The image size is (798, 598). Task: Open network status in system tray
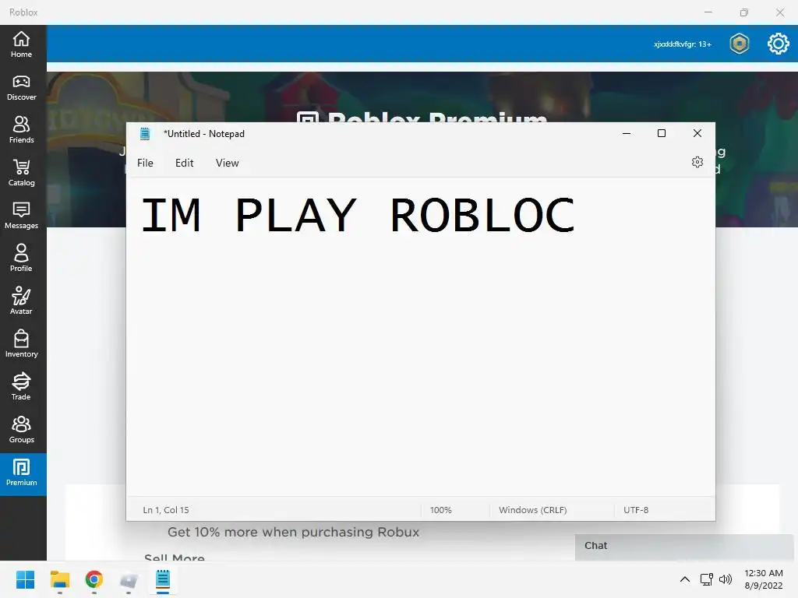[x=706, y=579]
